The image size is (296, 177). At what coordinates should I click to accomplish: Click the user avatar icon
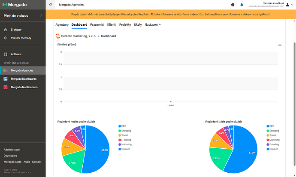coord(287,5)
